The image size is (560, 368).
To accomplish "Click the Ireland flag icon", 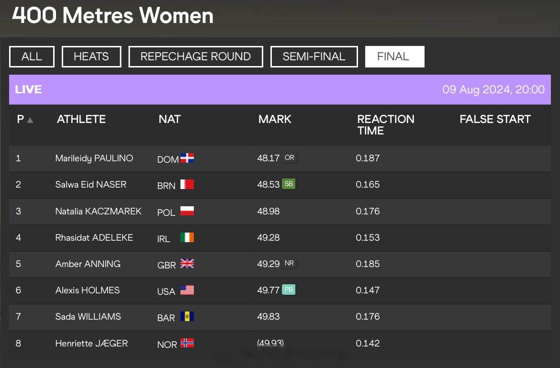I will [x=187, y=237].
